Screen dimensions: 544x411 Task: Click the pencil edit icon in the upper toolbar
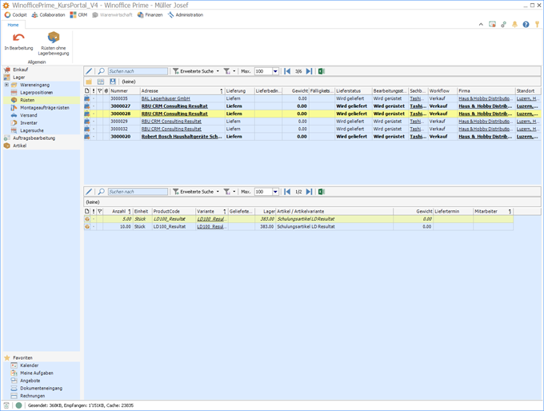coord(89,71)
